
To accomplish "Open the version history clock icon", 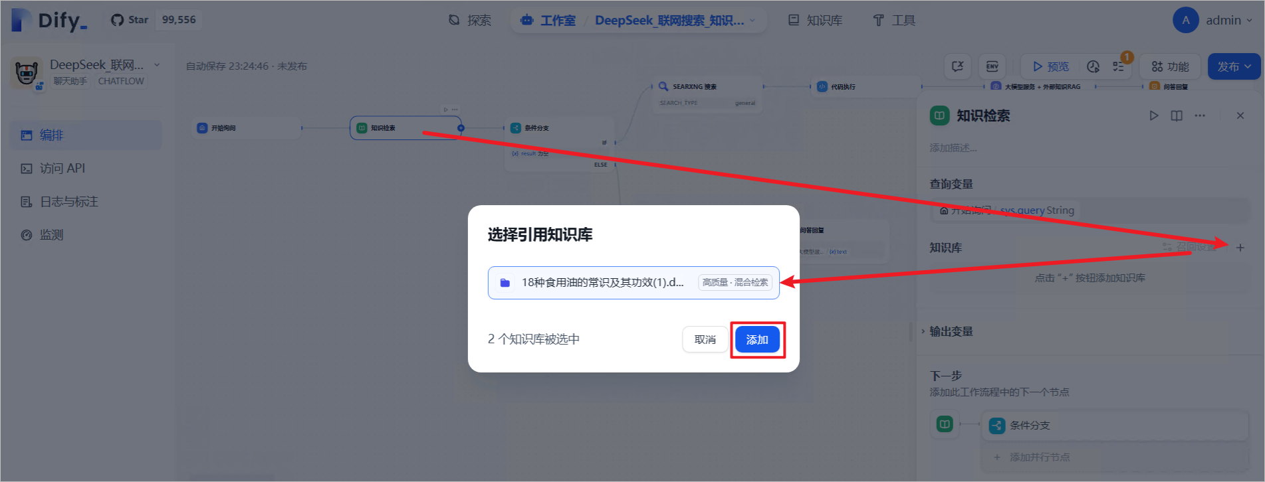I will click(1093, 66).
